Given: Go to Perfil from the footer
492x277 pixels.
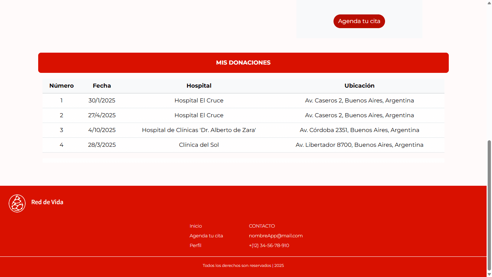Looking at the screenshot, I should click(x=195, y=246).
